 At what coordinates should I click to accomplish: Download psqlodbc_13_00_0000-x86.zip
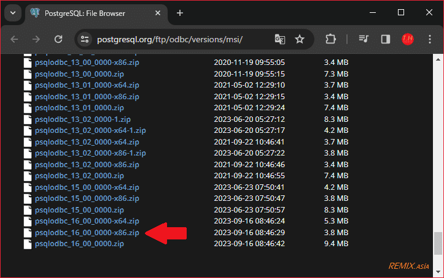click(87, 62)
